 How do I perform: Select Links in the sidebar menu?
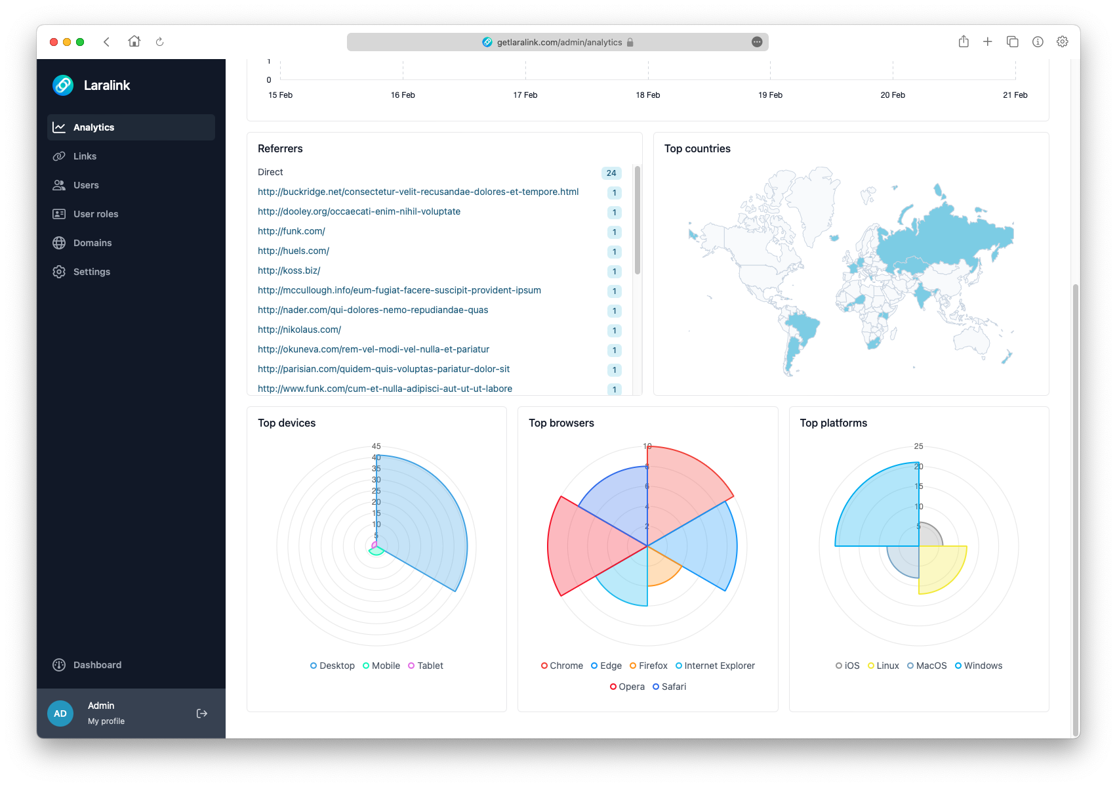[84, 156]
